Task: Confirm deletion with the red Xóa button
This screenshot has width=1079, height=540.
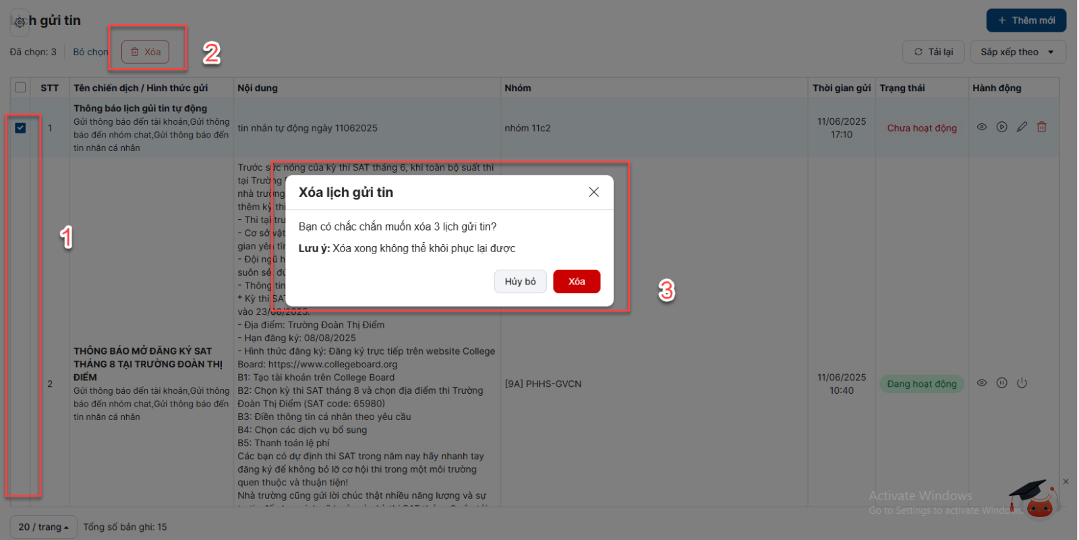Action: click(x=576, y=282)
